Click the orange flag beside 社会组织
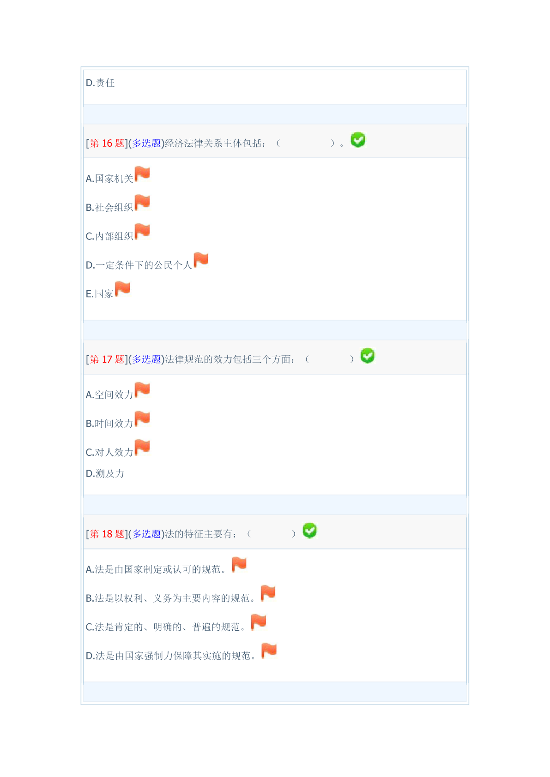The width and height of the screenshot is (550, 777). tap(142, 203)
